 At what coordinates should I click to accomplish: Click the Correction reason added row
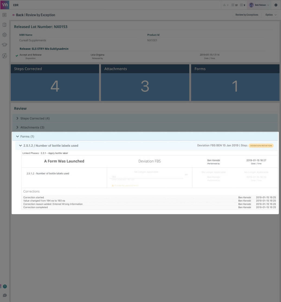149,204
